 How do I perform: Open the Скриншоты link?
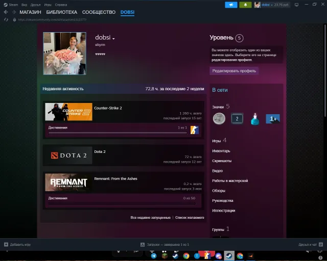(222, 161)
